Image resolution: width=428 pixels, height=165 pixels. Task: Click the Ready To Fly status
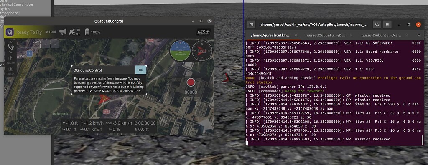point(29,32)
